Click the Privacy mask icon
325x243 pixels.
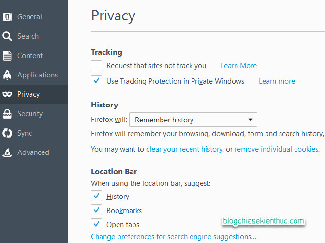pyautogui.click(x=7, y=94)
